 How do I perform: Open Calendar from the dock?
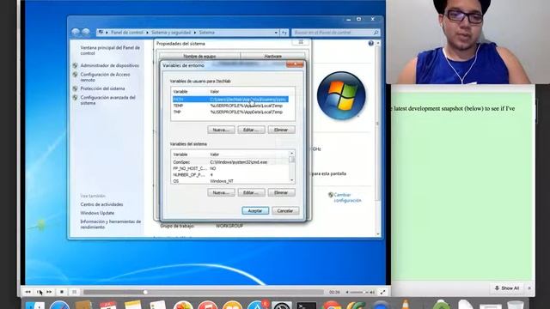pos(108,305)
